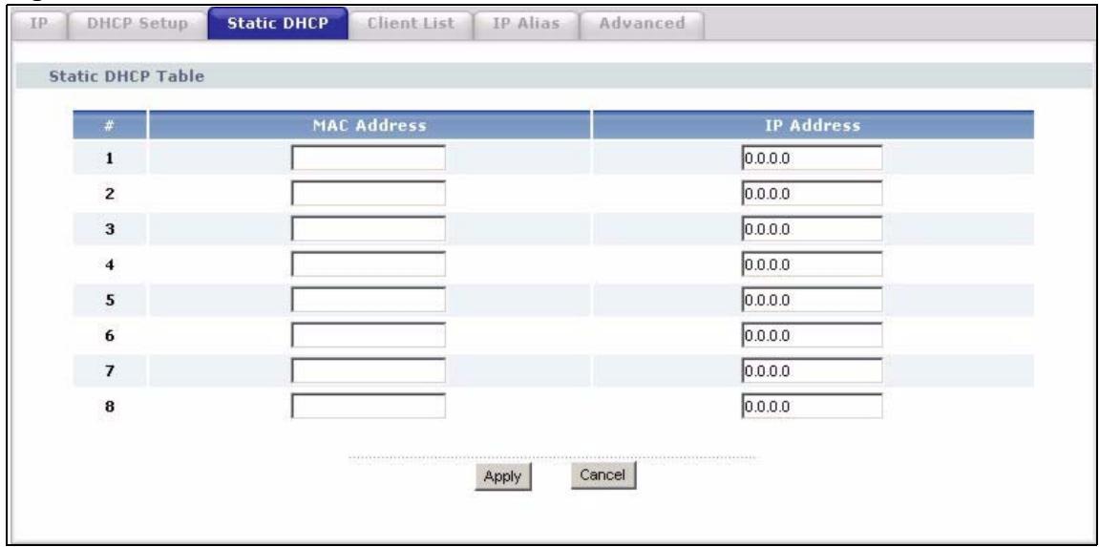Focus the MAC Address field in row 8
Image resolution: width=1099 pixels, height=547 pixels.
click(x=369, y=406)
